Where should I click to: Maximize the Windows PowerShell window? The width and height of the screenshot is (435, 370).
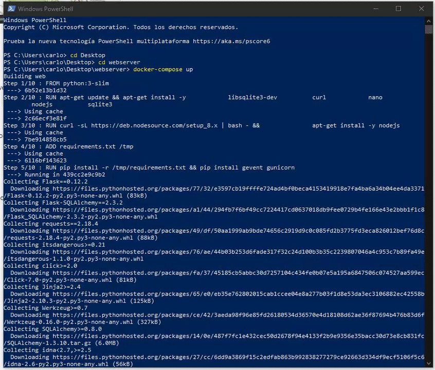pos(398,9)
